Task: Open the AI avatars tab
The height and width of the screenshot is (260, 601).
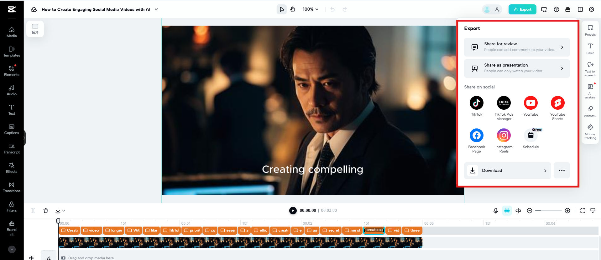Action: (x=590, y=91)
